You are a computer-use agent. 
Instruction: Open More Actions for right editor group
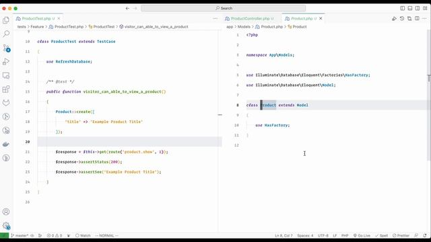pyautogui.click(x=425, y=18)
